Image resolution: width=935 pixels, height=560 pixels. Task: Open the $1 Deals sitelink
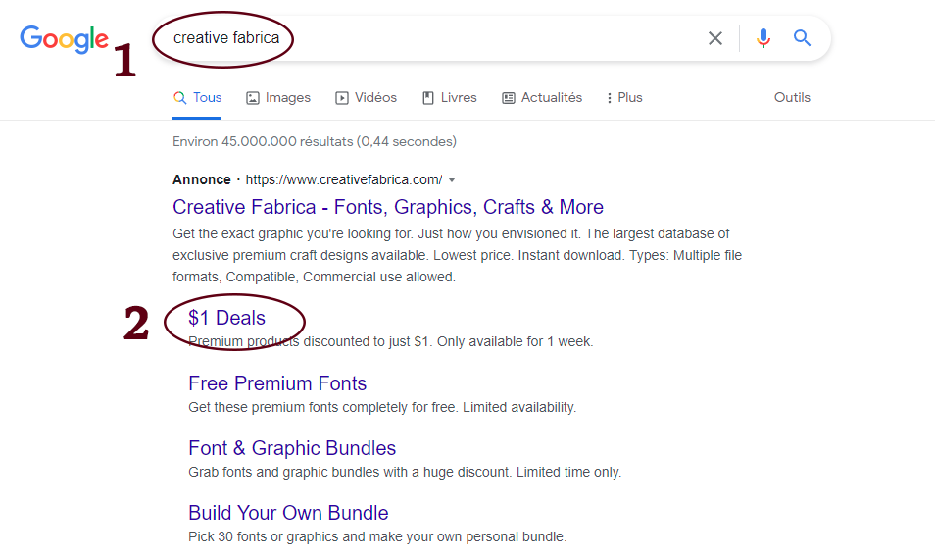pos(226,318)
